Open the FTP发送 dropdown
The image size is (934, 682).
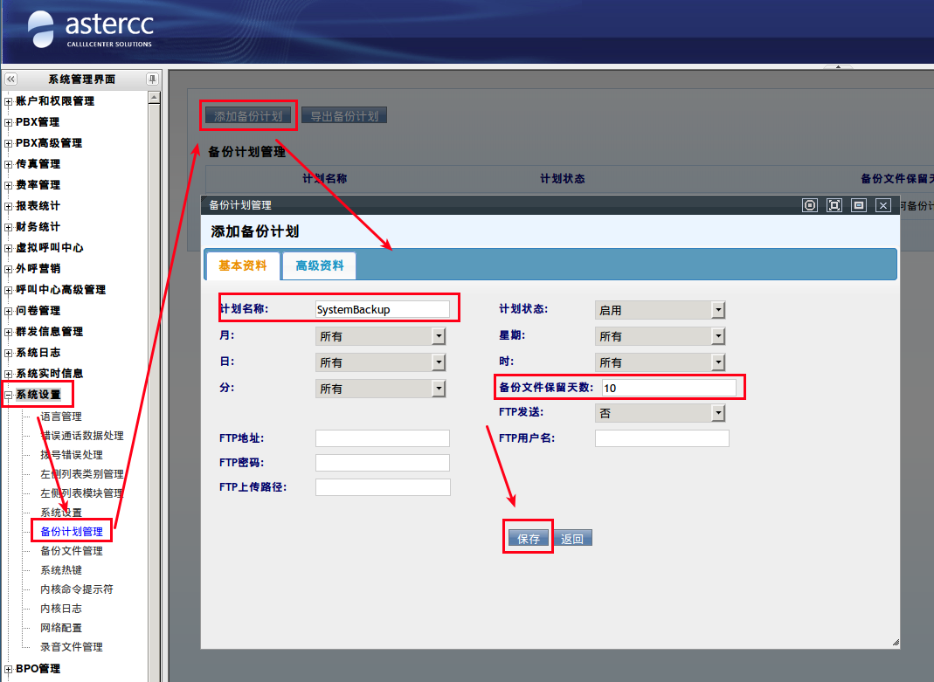click(x=718, y=413)
